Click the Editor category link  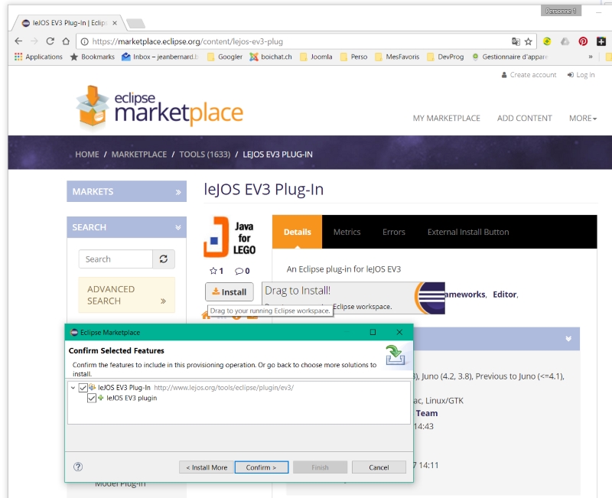(x=504, y=295)
